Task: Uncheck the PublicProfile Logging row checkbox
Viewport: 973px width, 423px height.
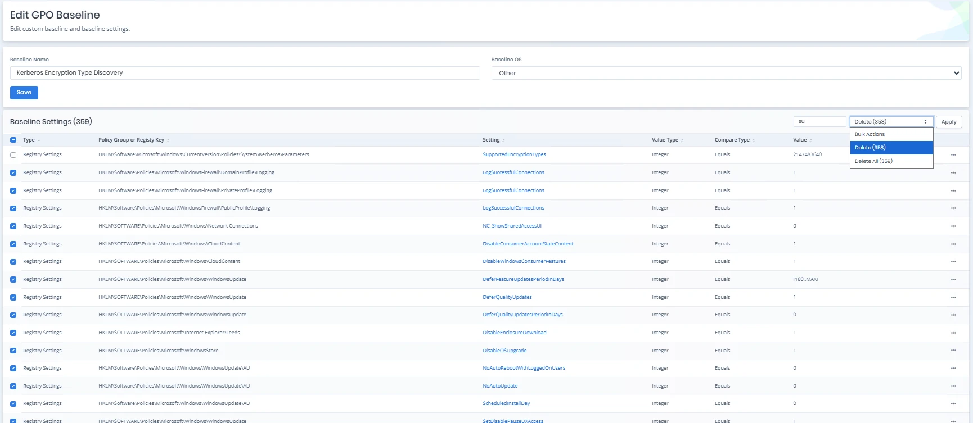Action: [13, 208]
